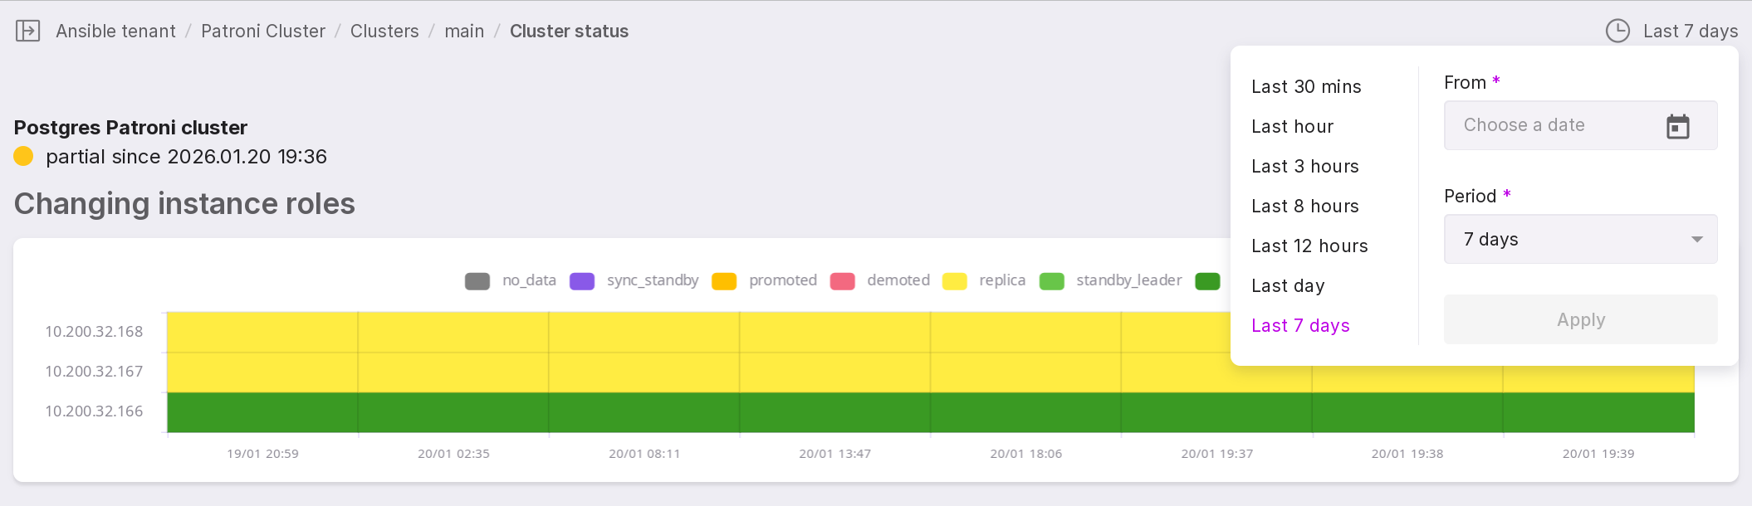
Task: Open the Last 7 days time selector
Action: [1690, 32]
